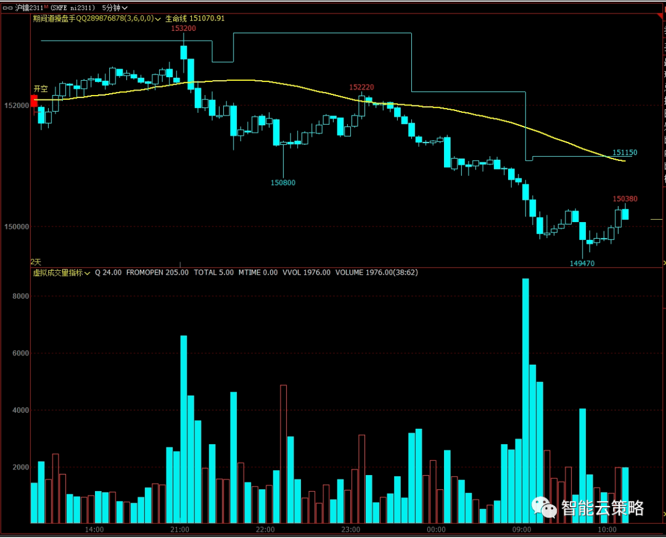
Task: Click the 151150 value label on cyan line
Action: [625, 152]
